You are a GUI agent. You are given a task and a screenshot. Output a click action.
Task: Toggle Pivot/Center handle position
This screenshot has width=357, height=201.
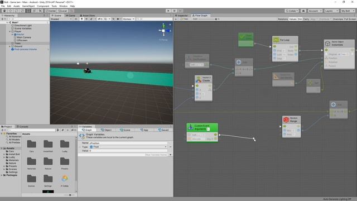[x=51, y=11]
